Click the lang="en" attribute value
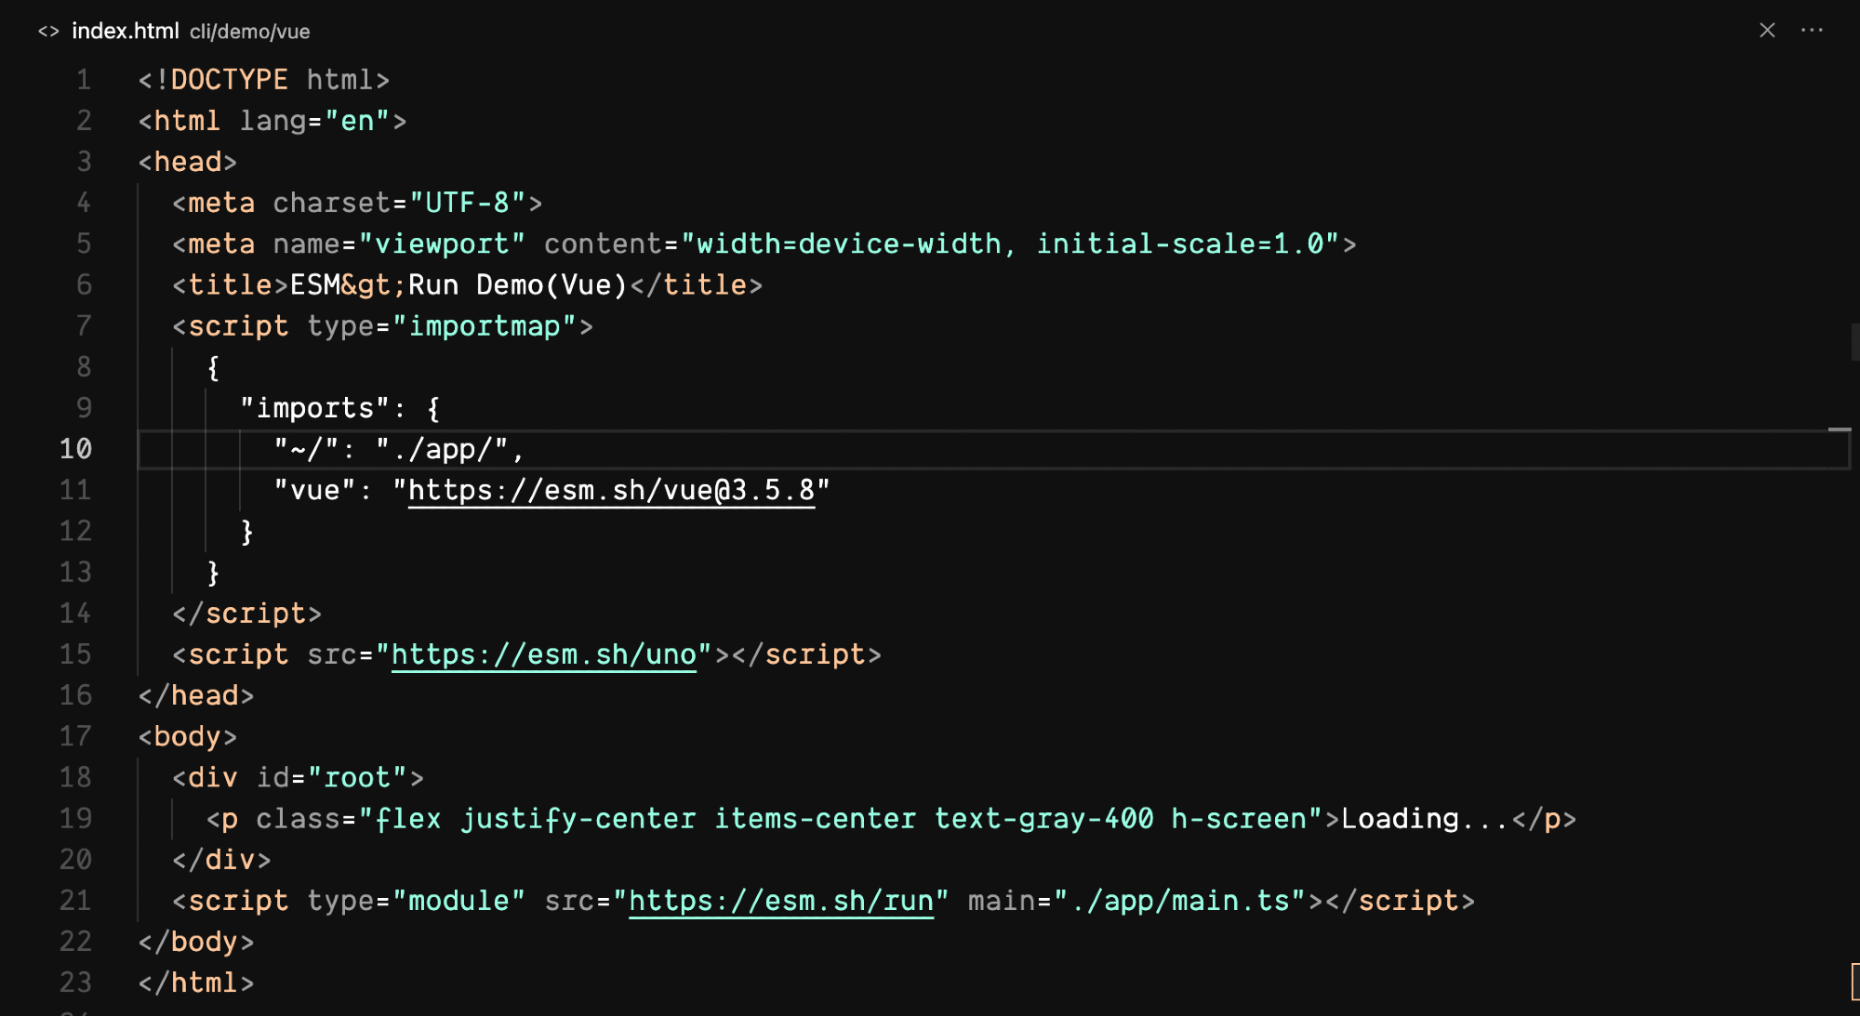Image resolution: width=1860 pixels, height=1016 pixels. tap(357, 121)
